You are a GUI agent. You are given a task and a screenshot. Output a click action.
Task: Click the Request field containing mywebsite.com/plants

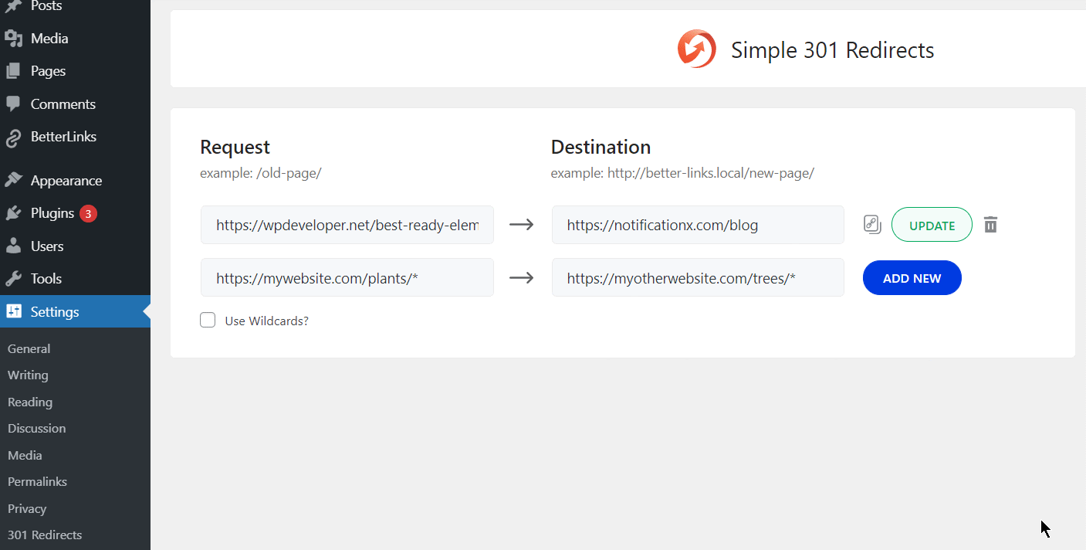pos(347,277)
